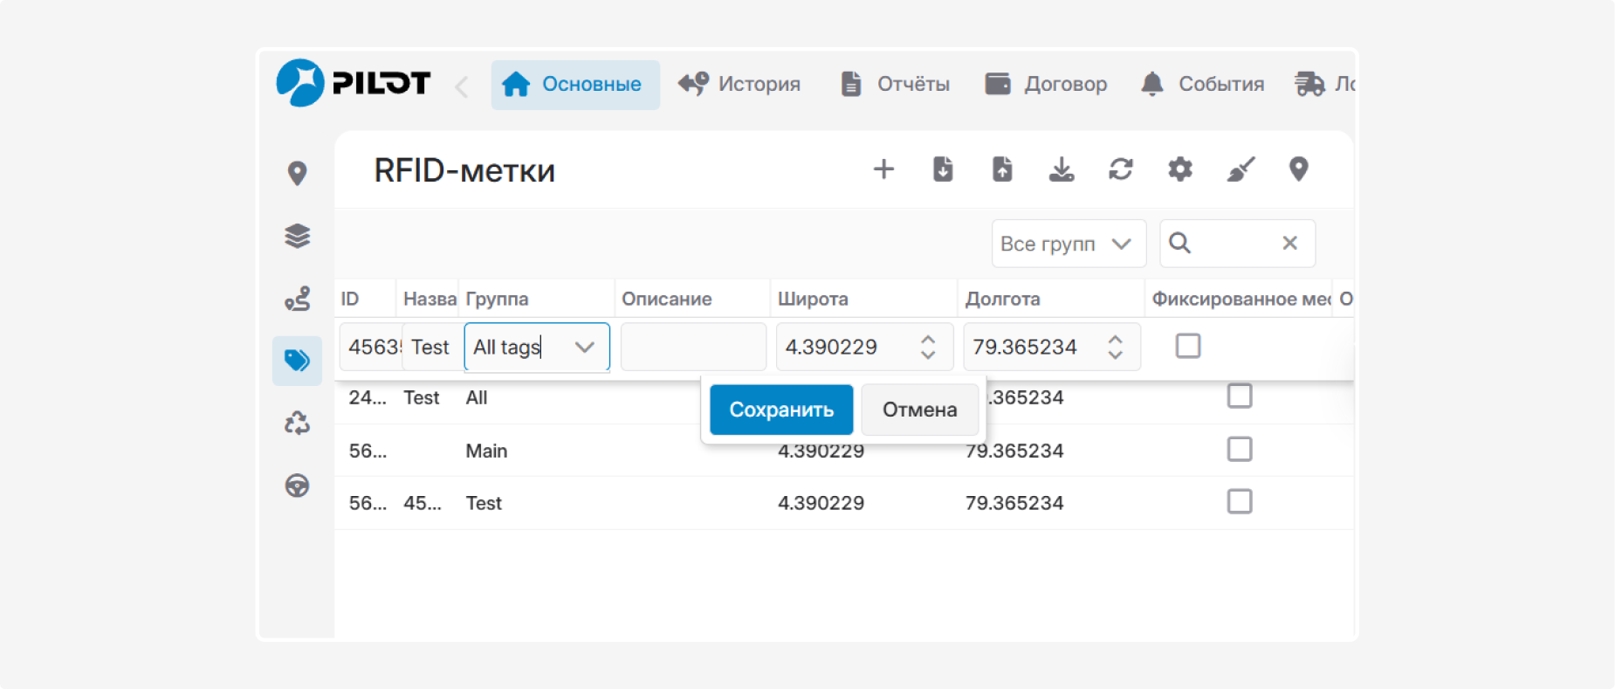Click the Сохранить button
The width and height of the screenshot is (1615, 689).
[x=781, y=410]
